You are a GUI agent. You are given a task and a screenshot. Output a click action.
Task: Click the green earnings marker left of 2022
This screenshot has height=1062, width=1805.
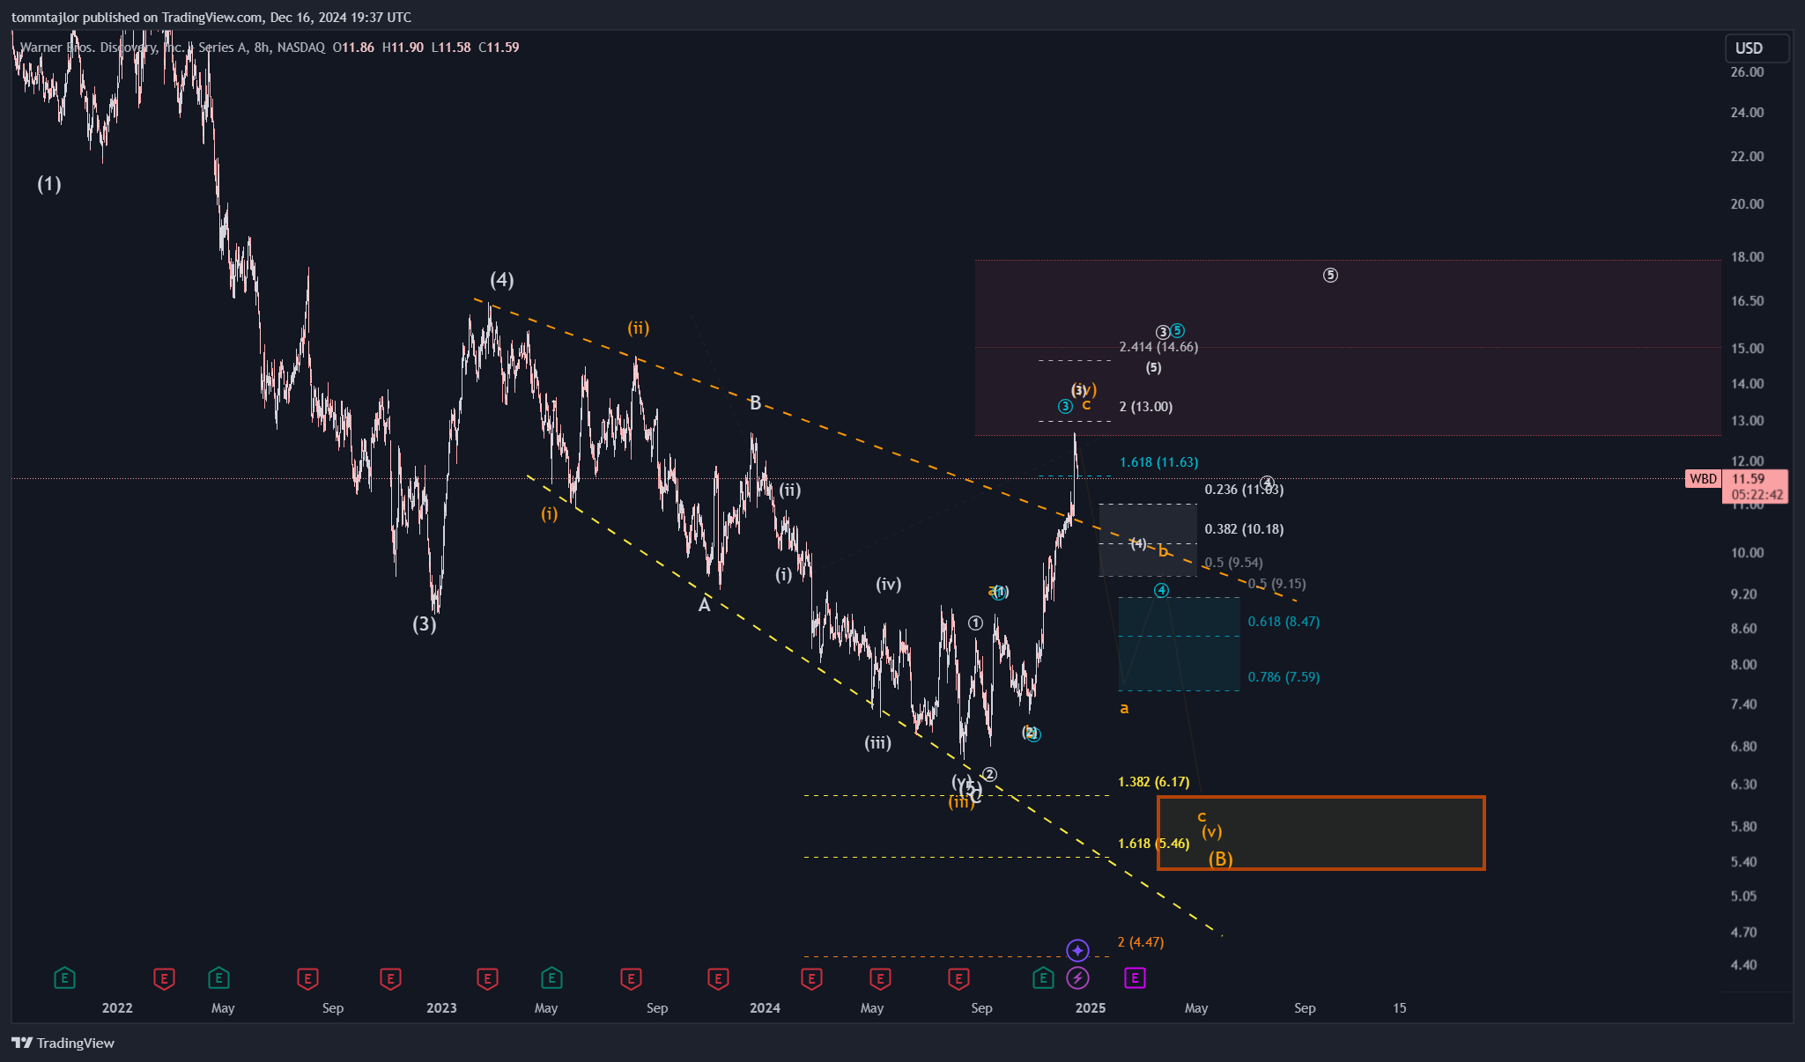click(x=64, y=977)
